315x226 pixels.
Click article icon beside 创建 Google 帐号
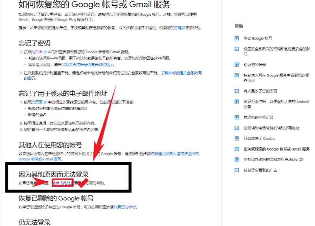click(237, 38)
